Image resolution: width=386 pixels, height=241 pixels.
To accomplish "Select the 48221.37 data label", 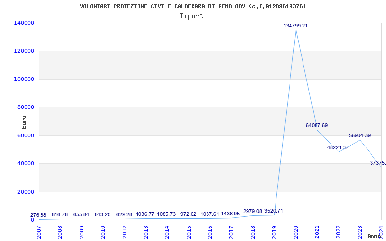I will [338, 147].
